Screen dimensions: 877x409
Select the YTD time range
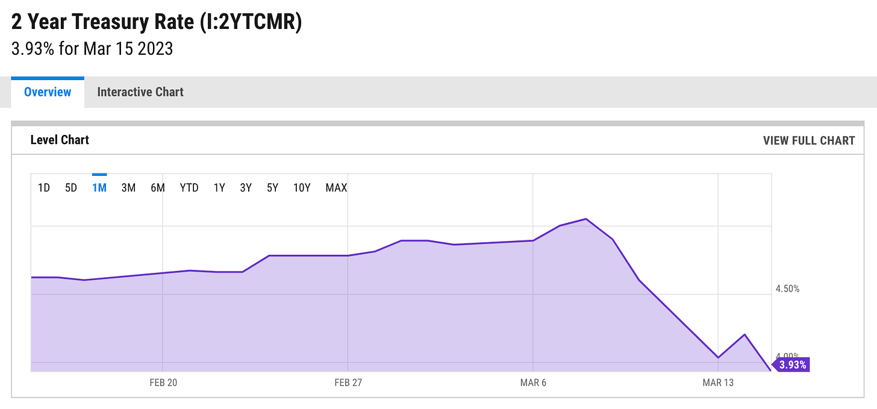189,187
